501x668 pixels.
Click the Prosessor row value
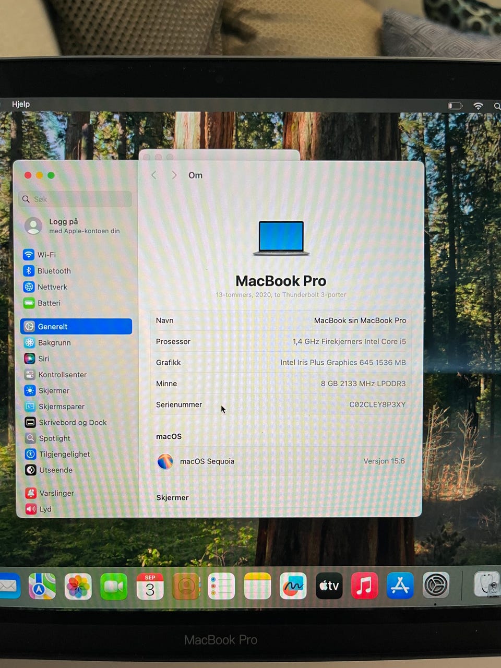point(349,341)
